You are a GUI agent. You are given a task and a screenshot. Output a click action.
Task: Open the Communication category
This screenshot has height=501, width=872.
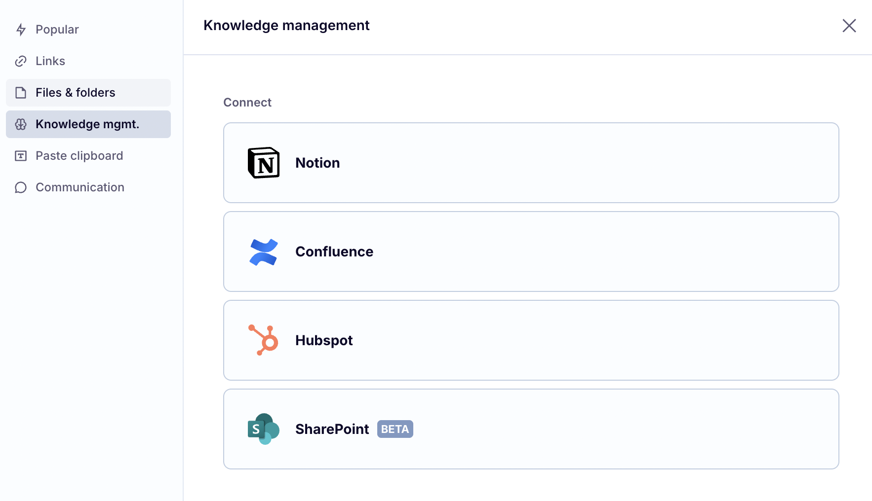pos(80,187)
